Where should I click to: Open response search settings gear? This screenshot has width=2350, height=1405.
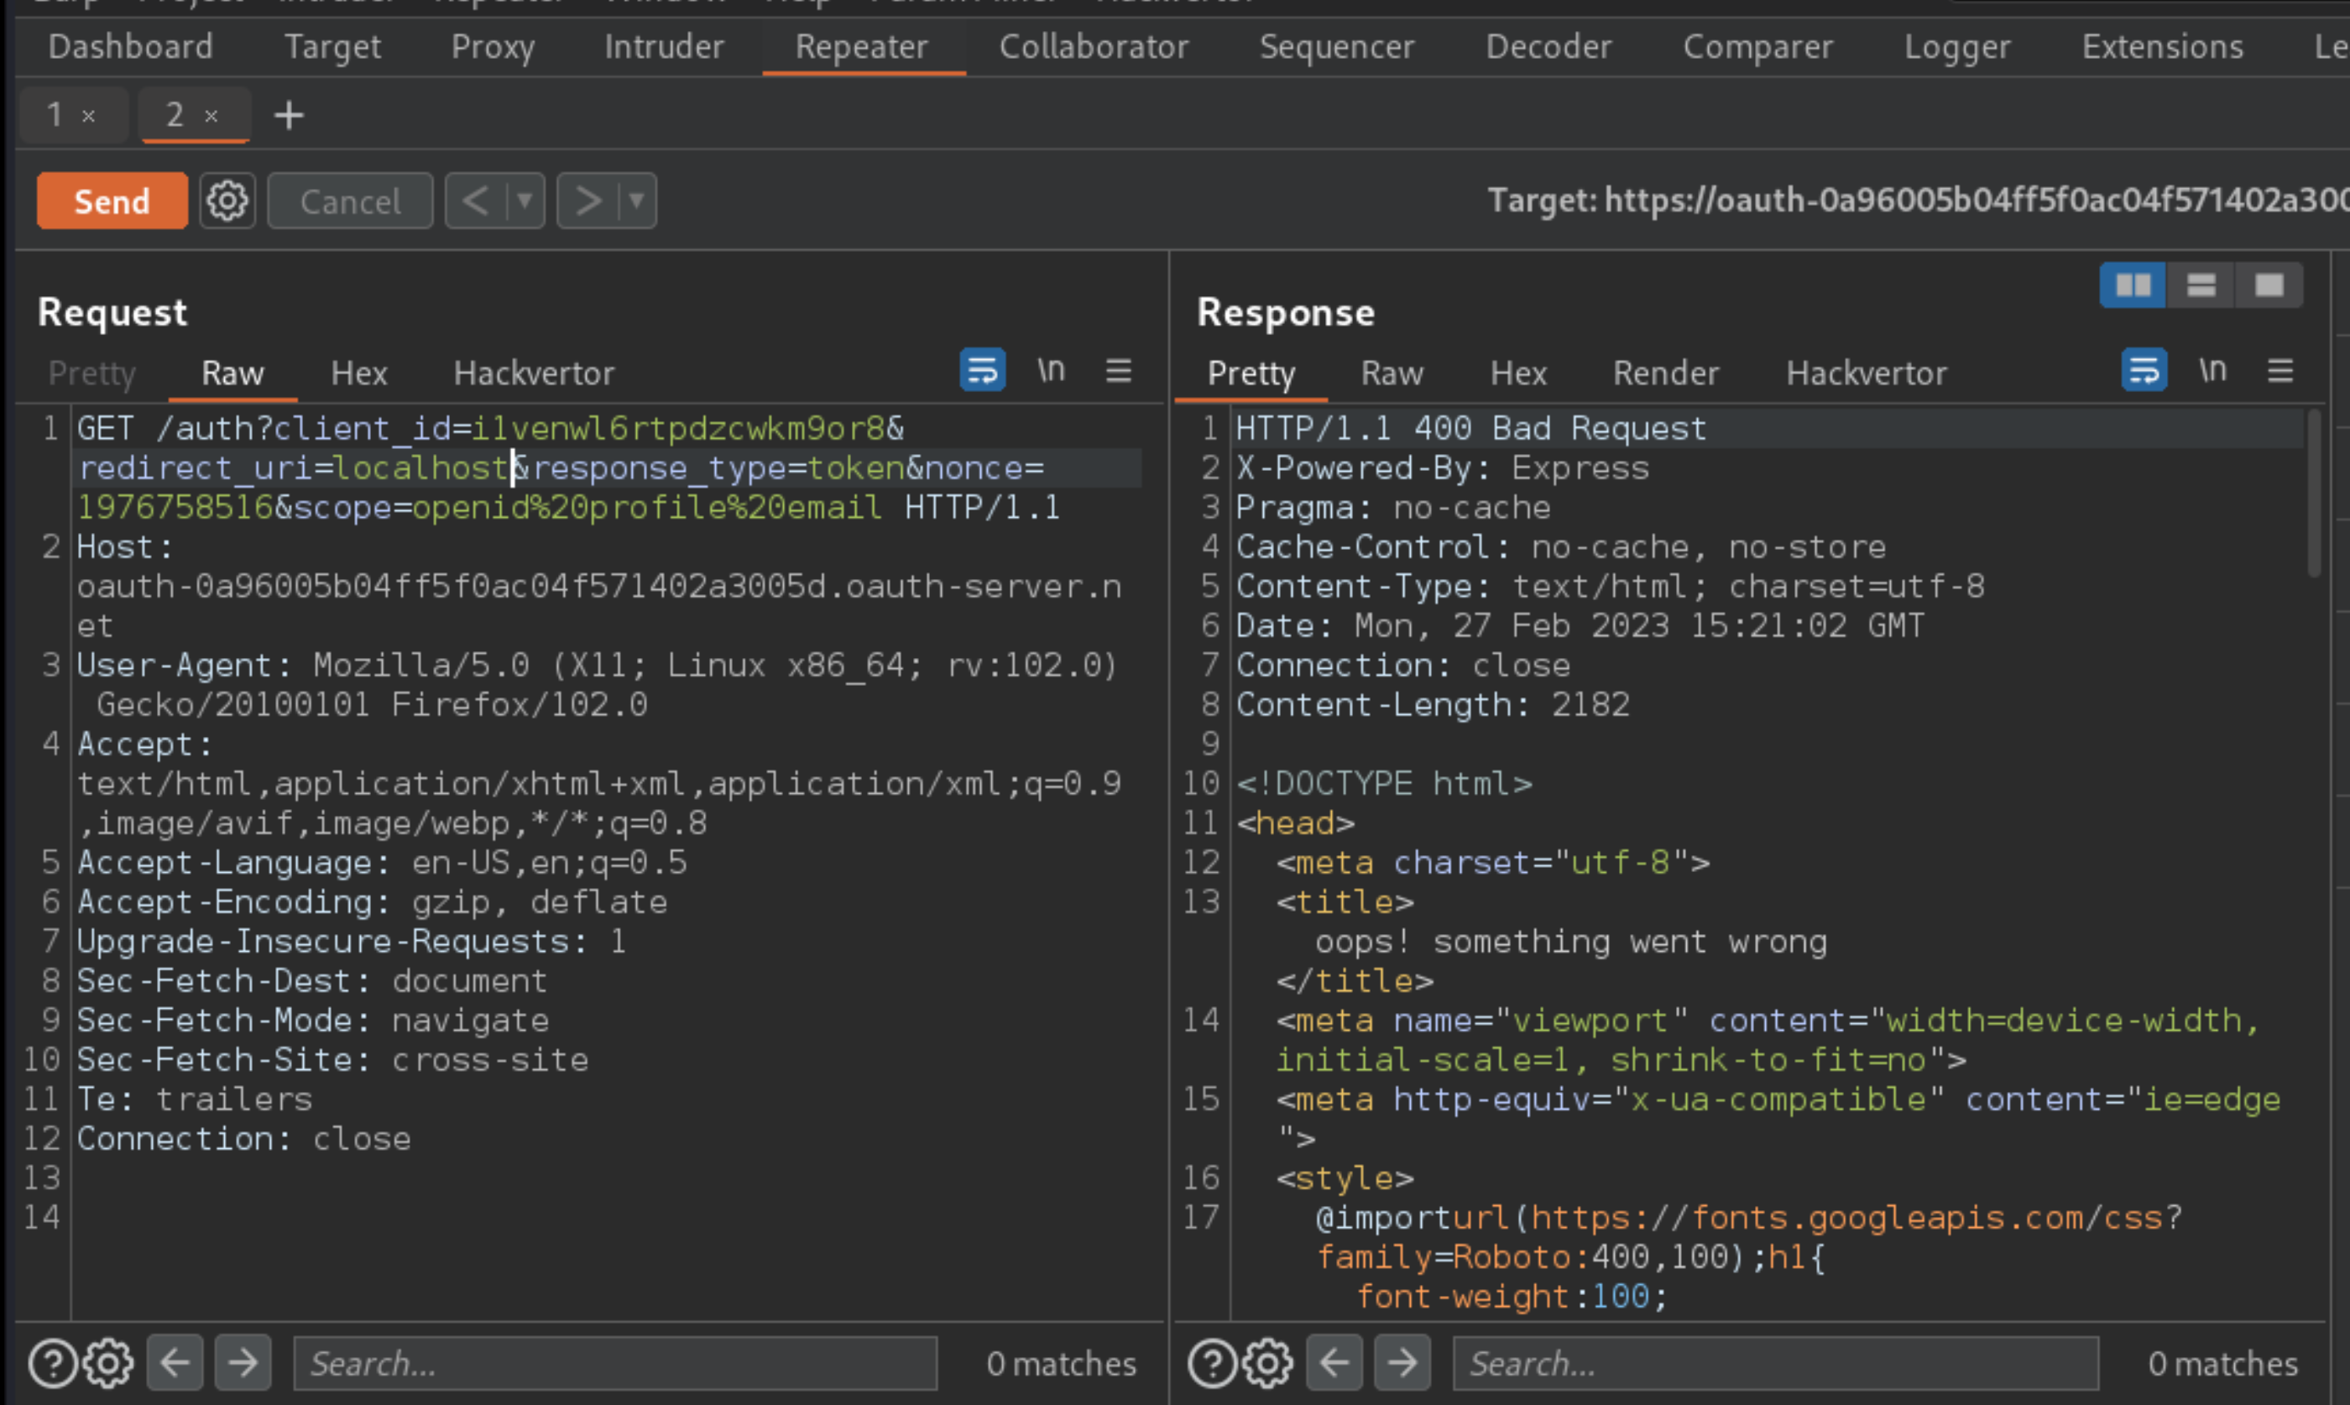(x=1267, y=1363)
